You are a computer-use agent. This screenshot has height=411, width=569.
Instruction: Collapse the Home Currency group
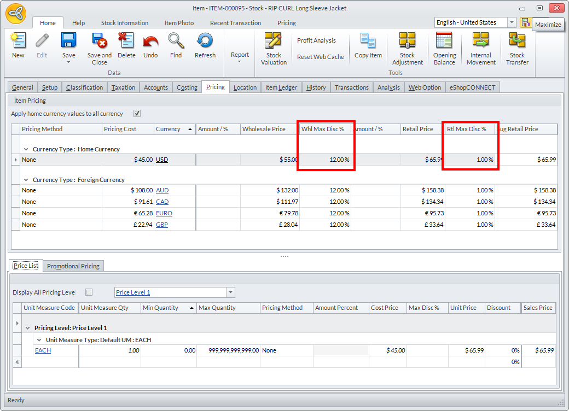point(26,149)
